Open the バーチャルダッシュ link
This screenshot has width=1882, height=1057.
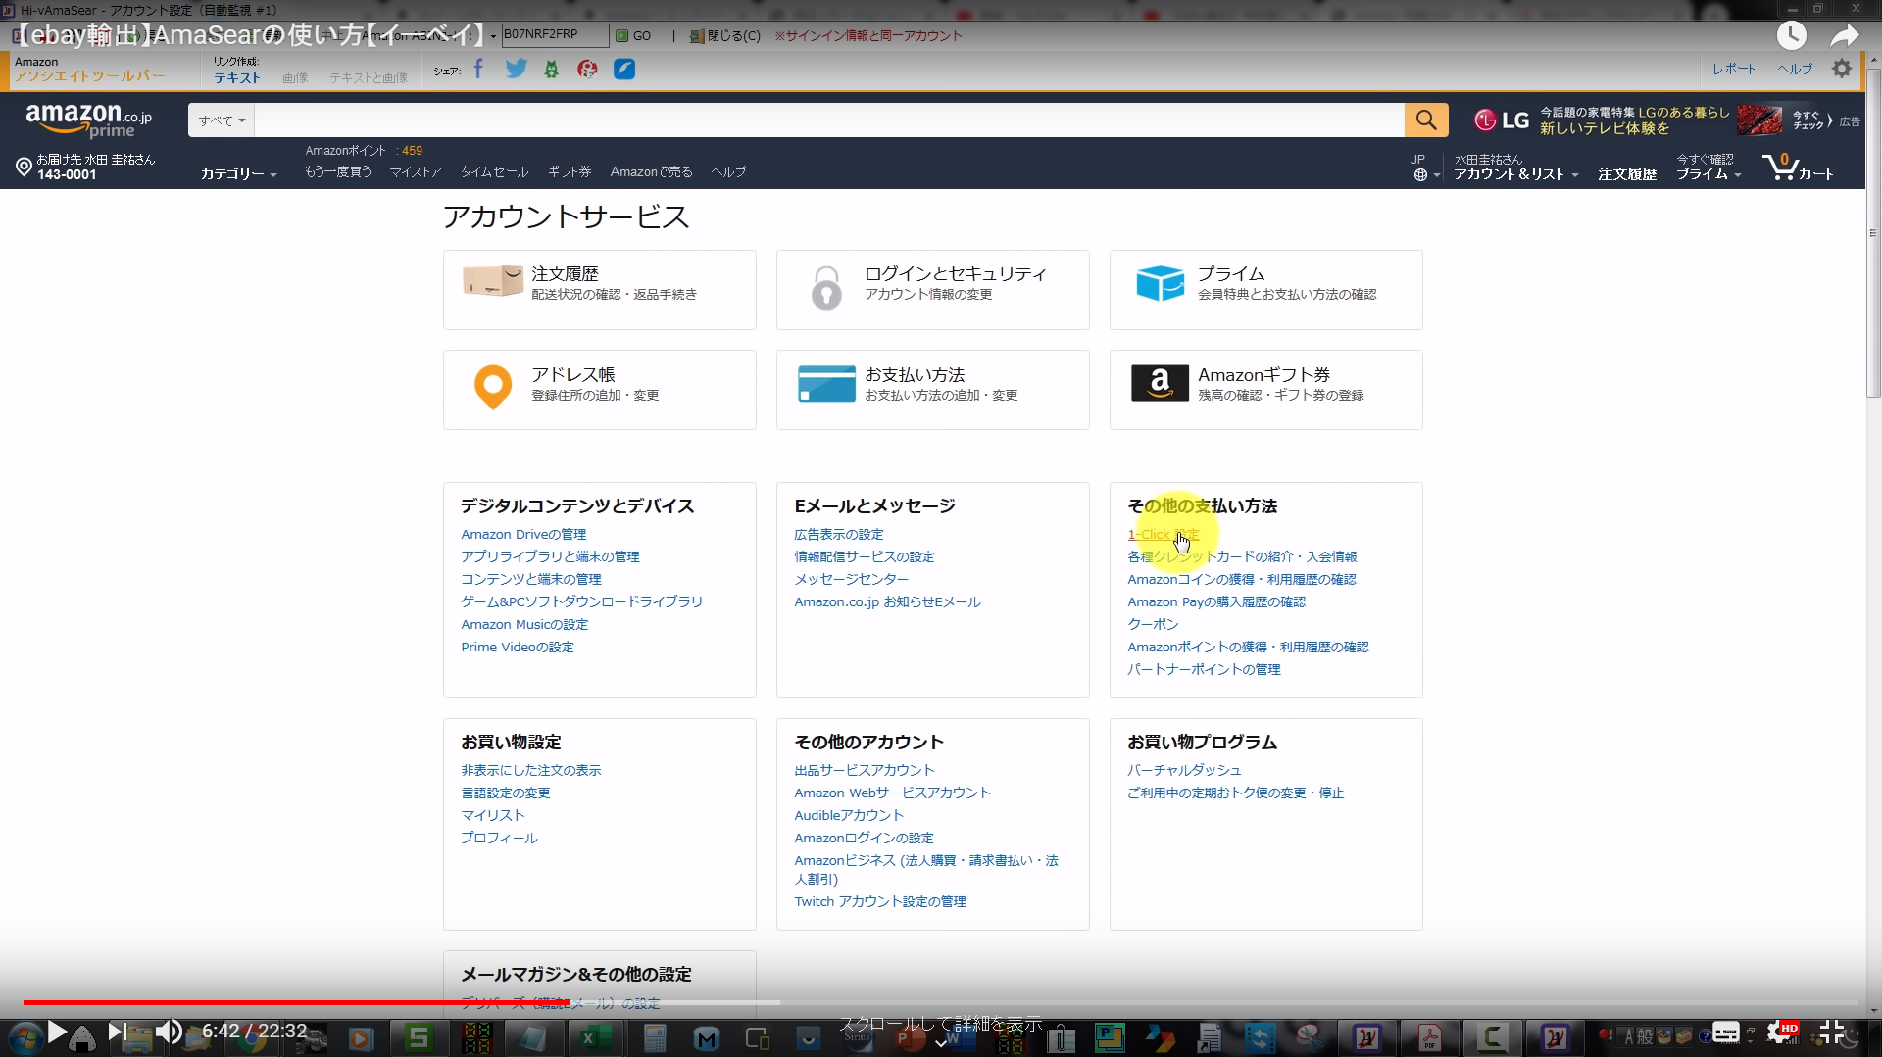[x=1184, y=770]
